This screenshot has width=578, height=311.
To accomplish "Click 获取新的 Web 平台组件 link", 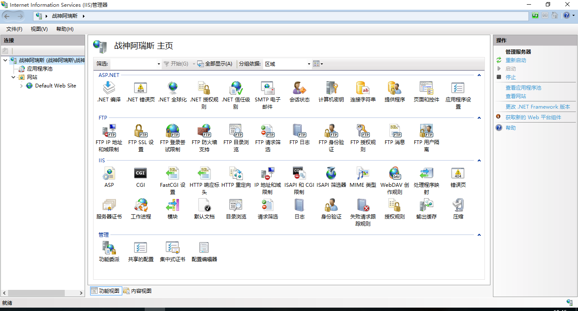I will pos(533,117).
